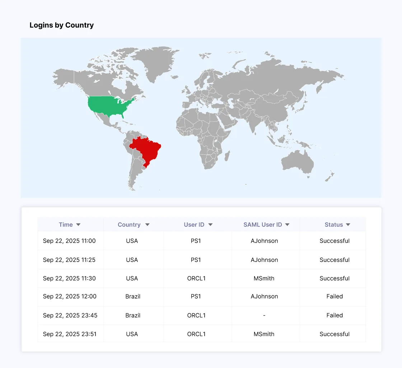
Task: Select ORCL1 in the 23:51 login row
Action: coord(196,334)
